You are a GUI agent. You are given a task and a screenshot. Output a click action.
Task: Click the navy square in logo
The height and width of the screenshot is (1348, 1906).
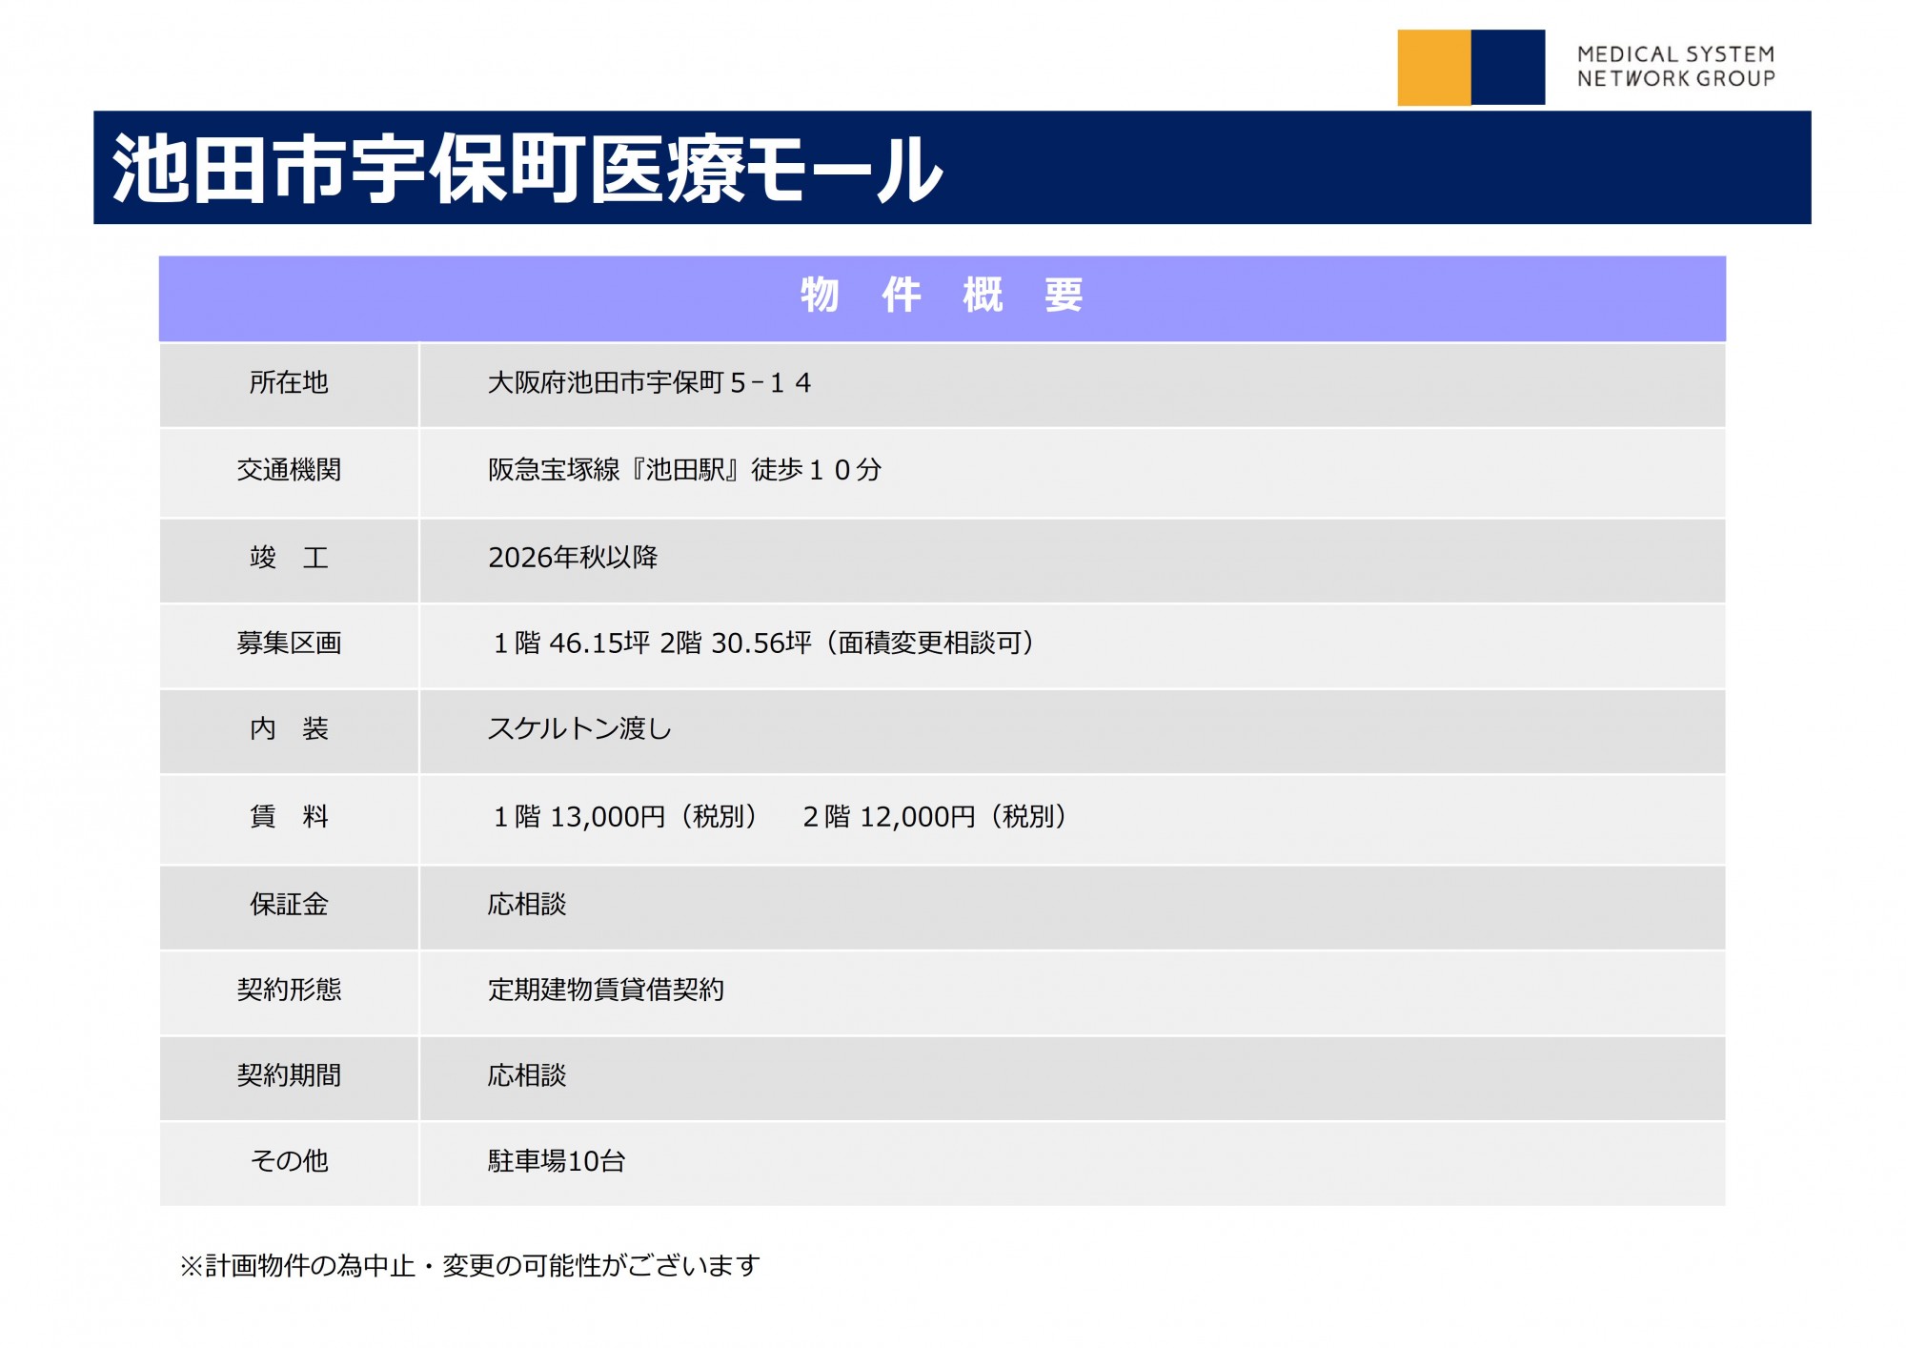(1508, 68)
